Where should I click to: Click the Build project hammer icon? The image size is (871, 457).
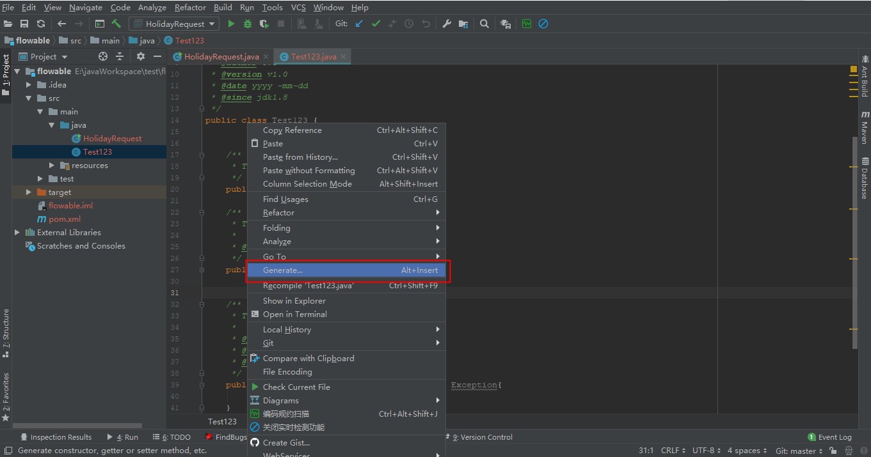[x=116, y=24]
